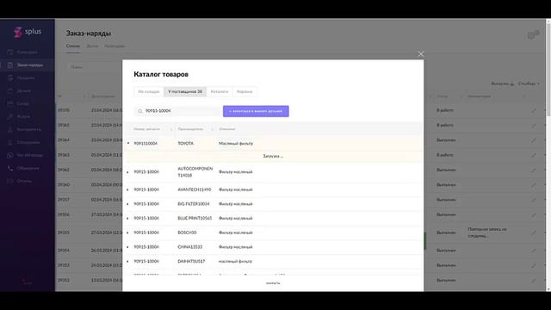
Task: Switch to the На складе tab
Action: pyautogui.click(x=149, y=92)
